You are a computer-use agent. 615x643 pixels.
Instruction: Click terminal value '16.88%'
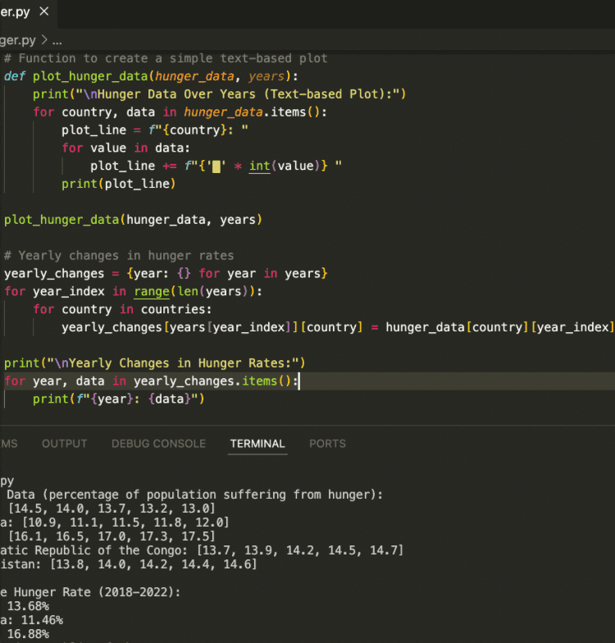pyautogui.click(x=28, y=634)
